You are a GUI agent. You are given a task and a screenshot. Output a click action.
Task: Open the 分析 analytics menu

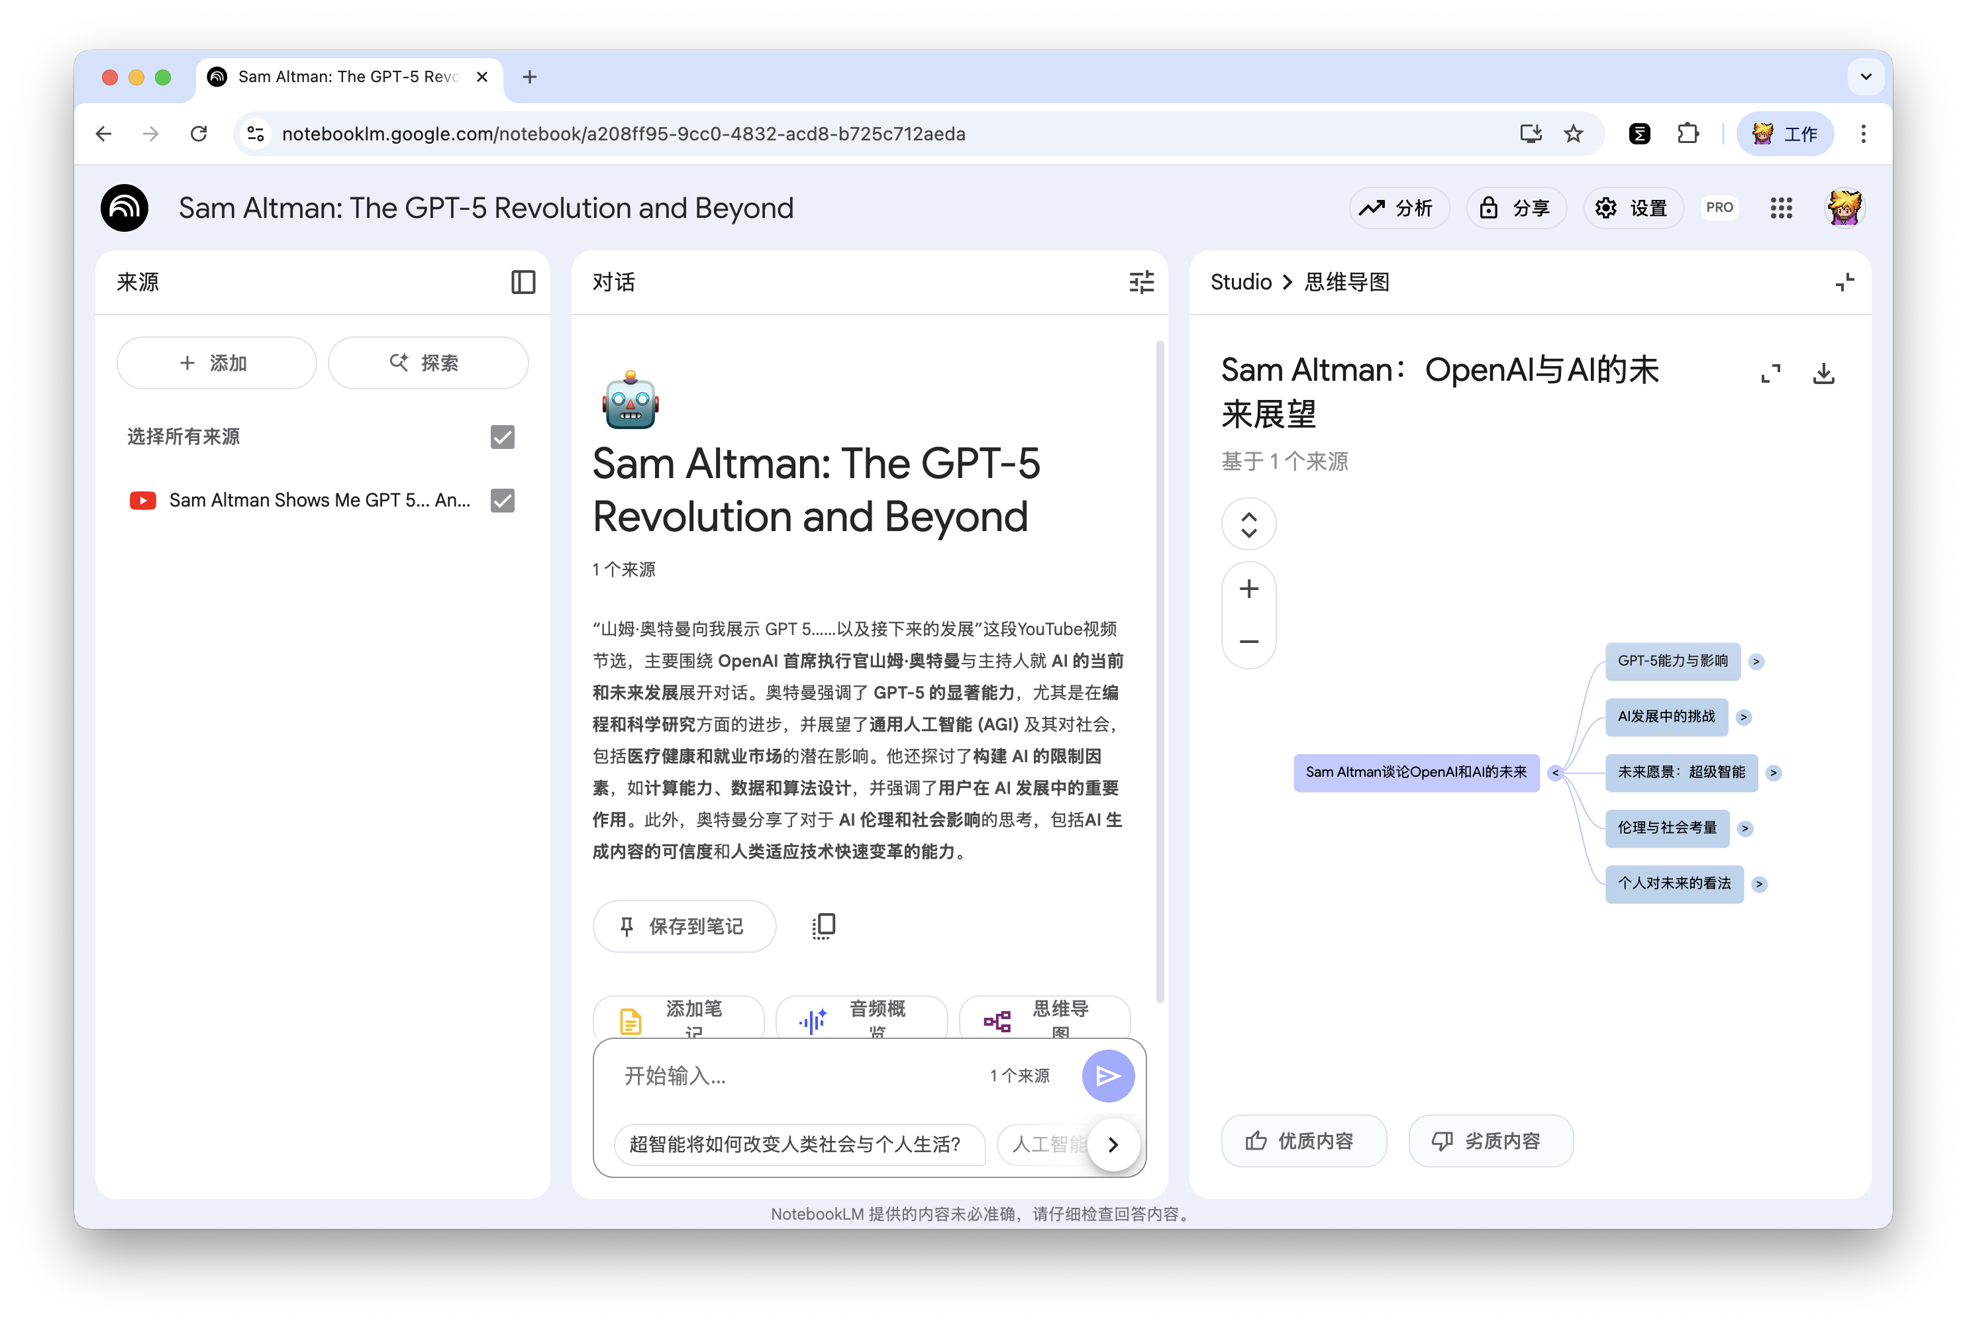click(x=1398, y=208)
